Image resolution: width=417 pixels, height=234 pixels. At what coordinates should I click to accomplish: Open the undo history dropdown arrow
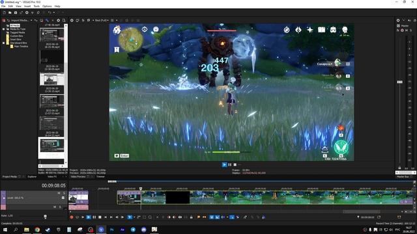point(53,12)
